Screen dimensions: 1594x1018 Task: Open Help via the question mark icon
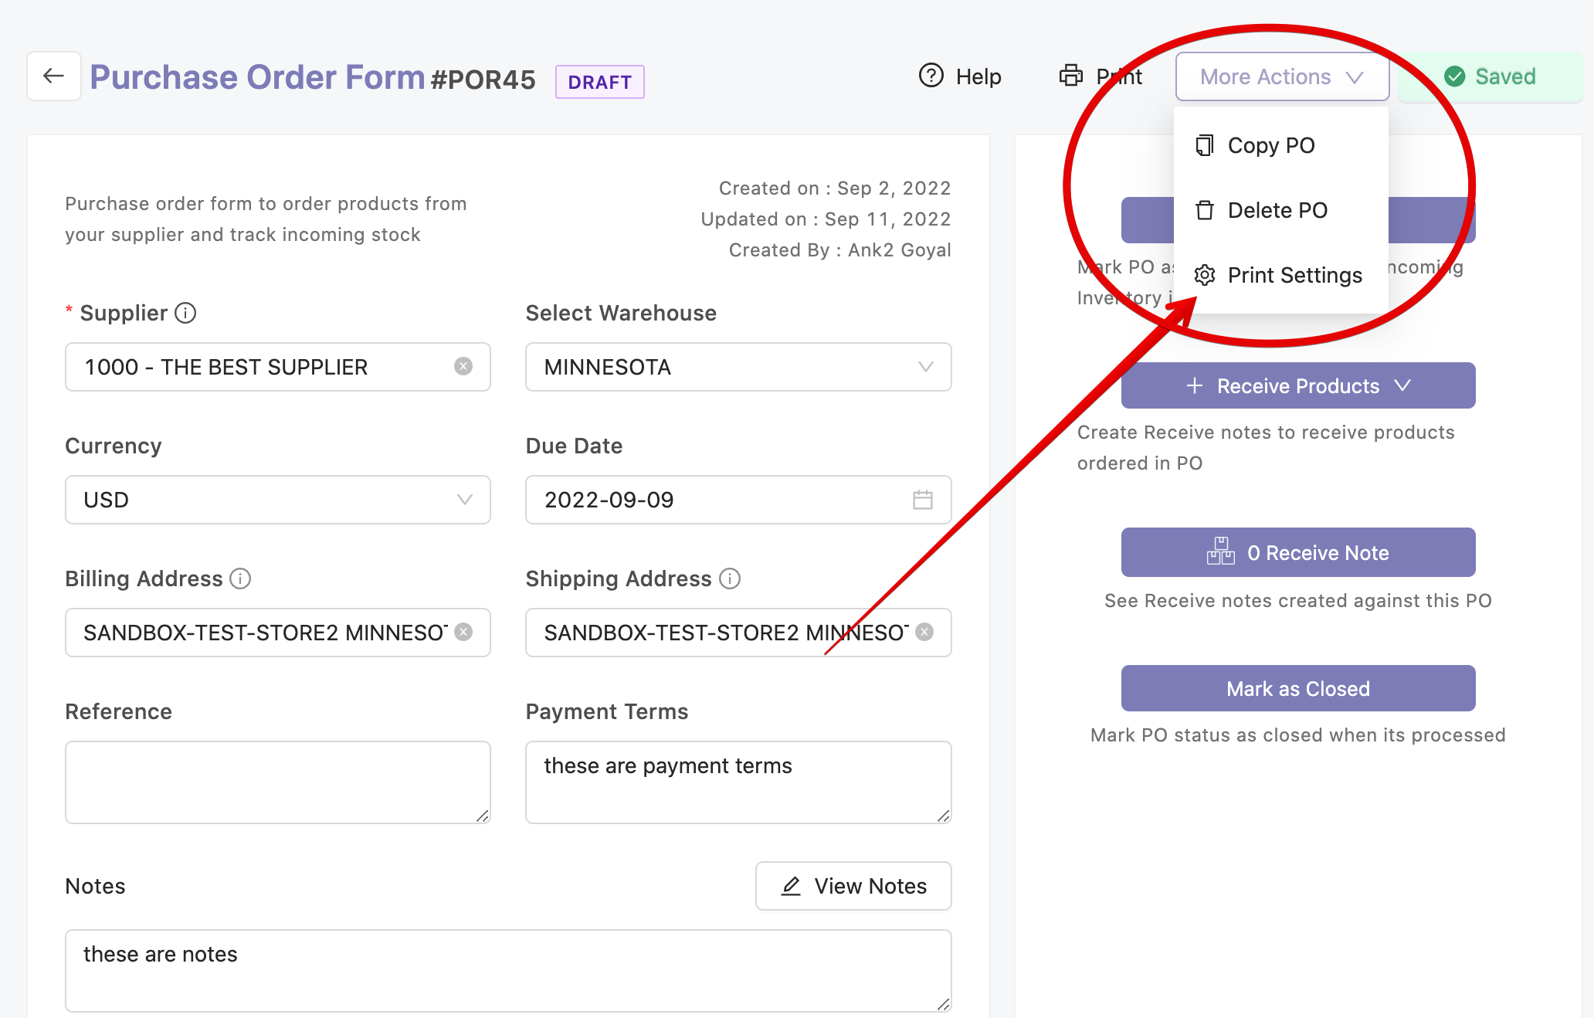tap(930, 76)
